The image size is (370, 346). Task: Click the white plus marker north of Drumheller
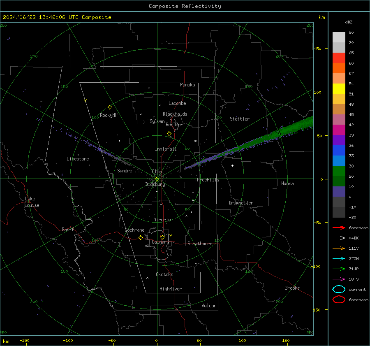pos(232,165)
